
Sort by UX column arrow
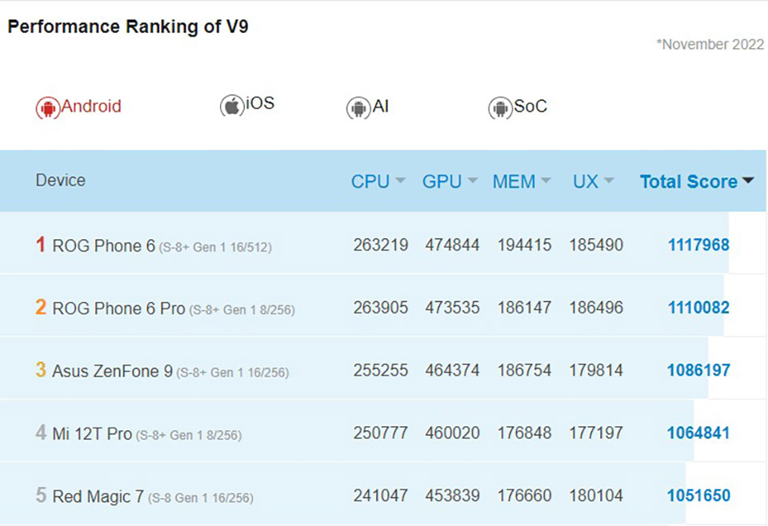pos(608,181)
